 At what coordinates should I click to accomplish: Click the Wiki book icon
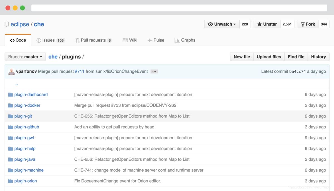tap(125, 40)
